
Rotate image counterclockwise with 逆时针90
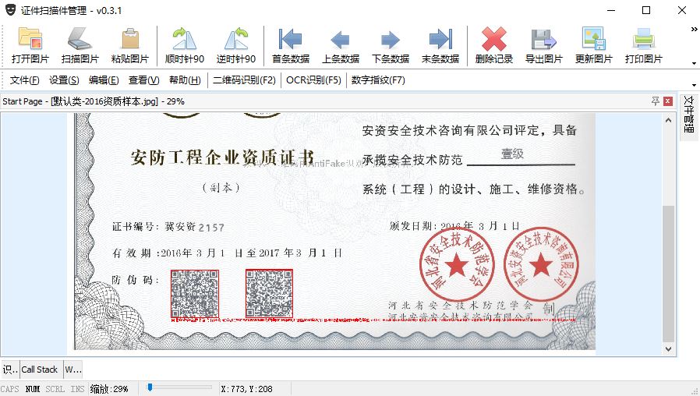[x=235, y=45]
